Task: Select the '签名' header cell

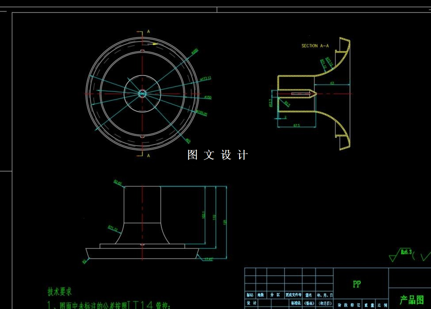Action: coord(309,295)
